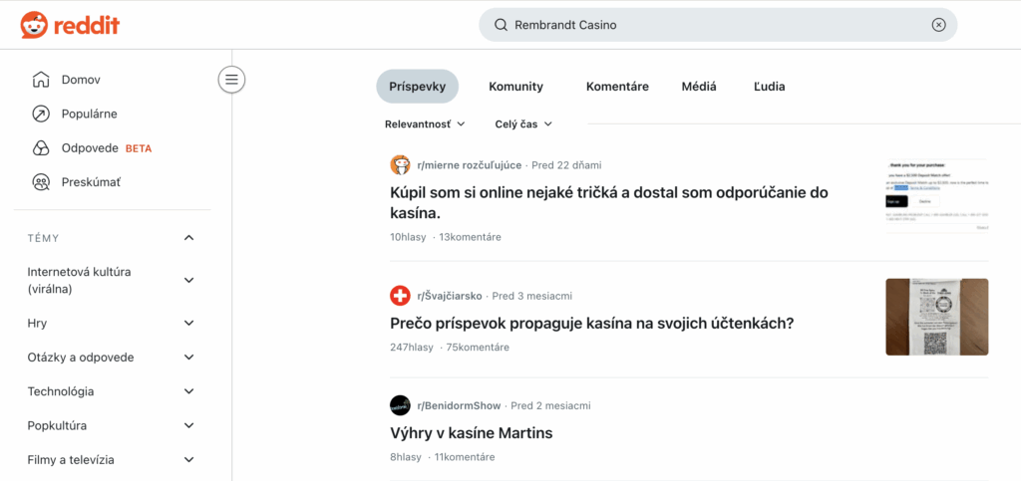Switch to Komentáre tab
Viewport: 1021px width, 481px height.
[x=617, y=87]
